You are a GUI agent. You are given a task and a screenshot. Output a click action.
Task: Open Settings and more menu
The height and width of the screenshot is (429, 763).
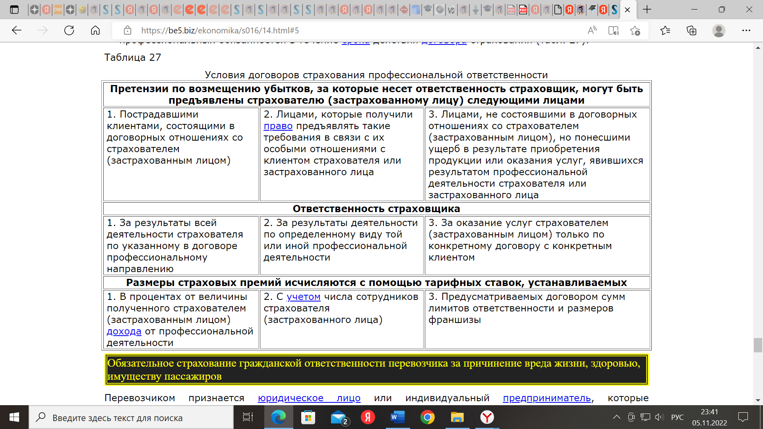[x=746, y=30]
